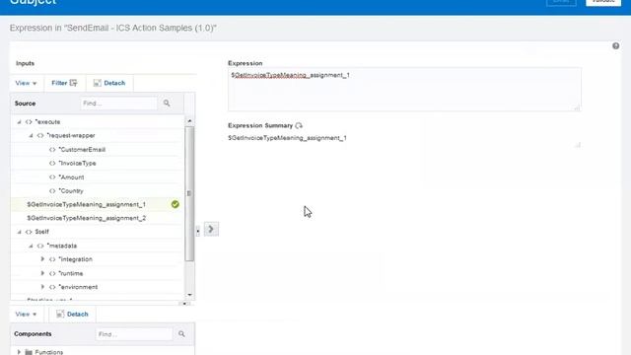
Task: Open the help icon at top right
Action: coord(615,46)
